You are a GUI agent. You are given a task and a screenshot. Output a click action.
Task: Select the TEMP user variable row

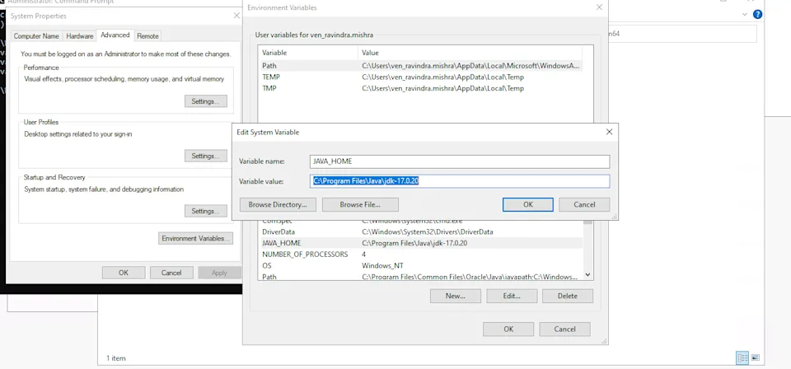(421, 77)
